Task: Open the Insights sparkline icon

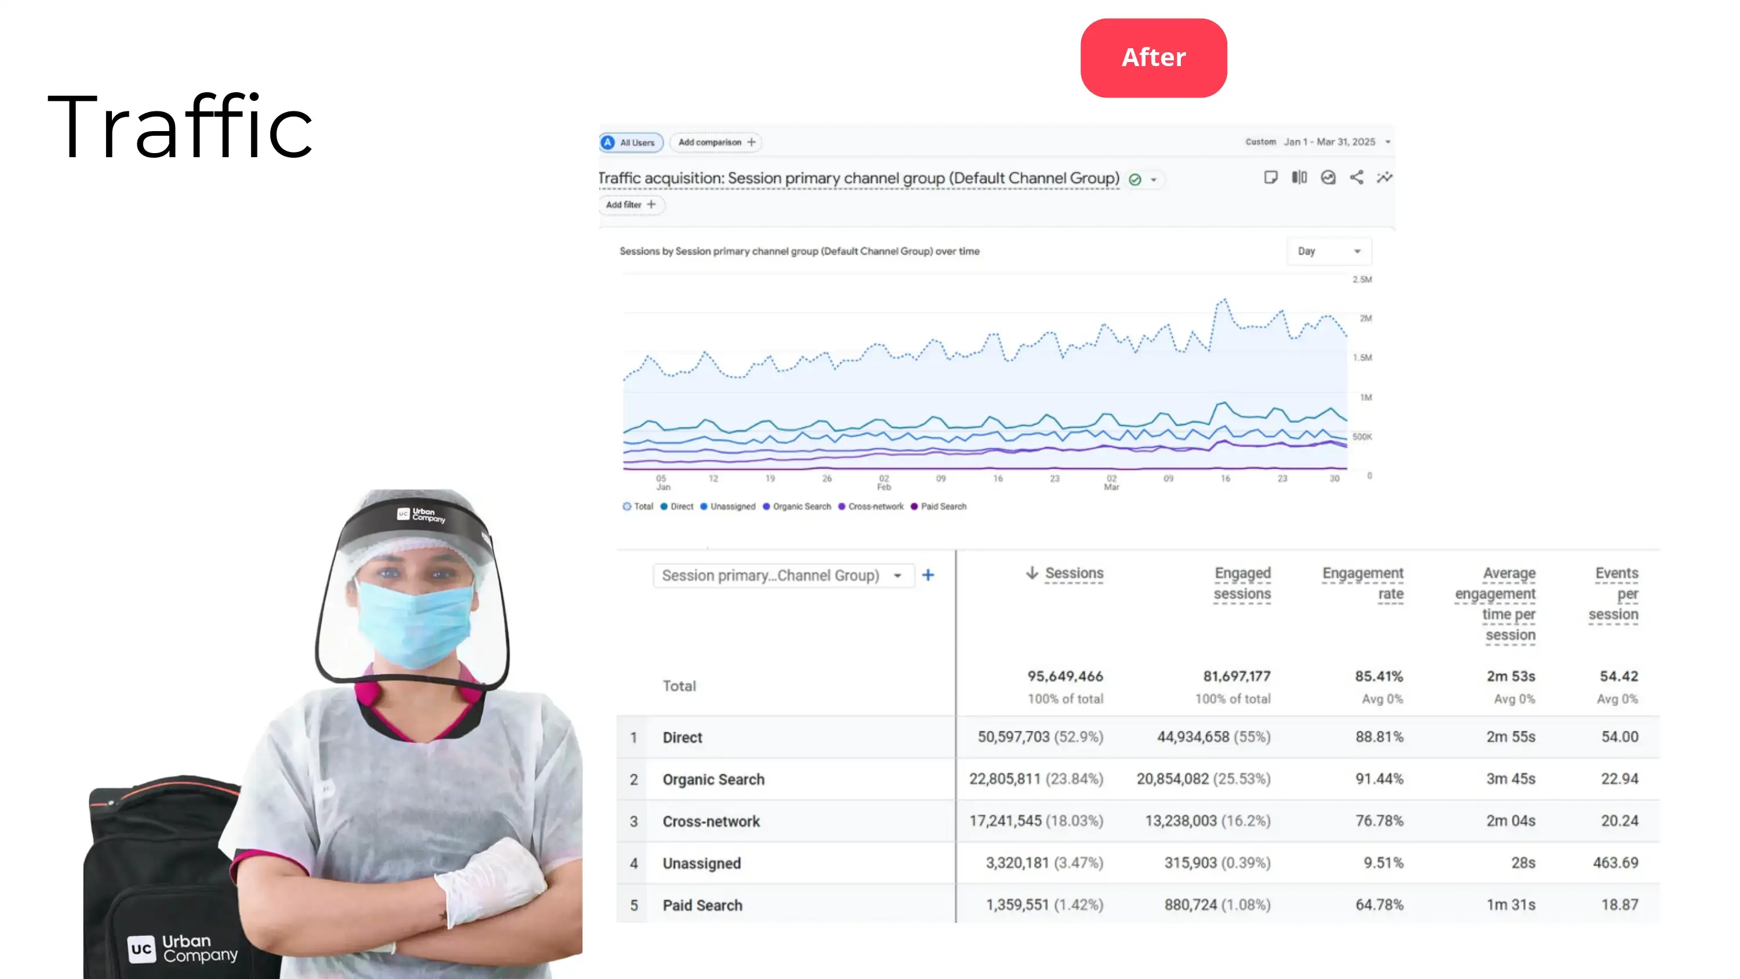Action: [x=1384, y=177]
